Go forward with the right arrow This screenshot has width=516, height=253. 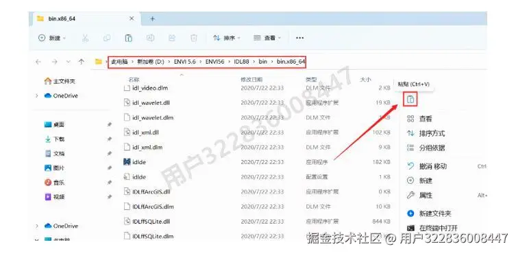coord(55,62)
